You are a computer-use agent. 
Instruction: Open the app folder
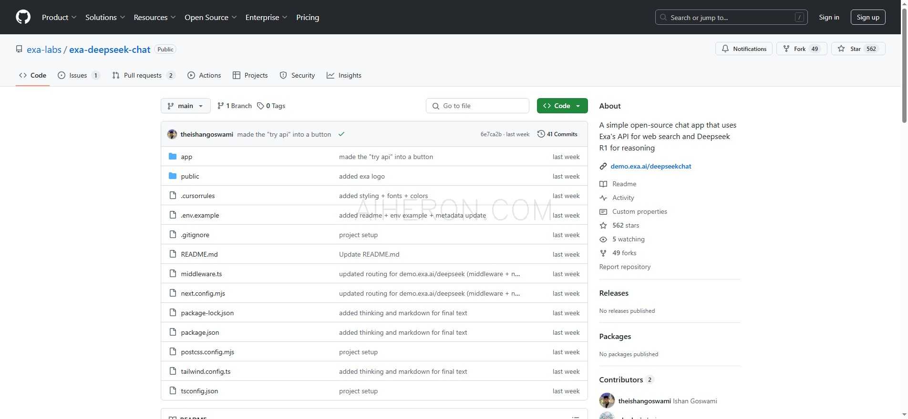pos(186,157)
